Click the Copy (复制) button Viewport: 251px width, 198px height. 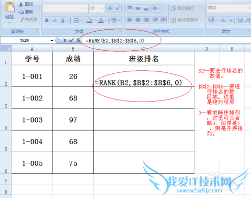(x=26, y=12)
